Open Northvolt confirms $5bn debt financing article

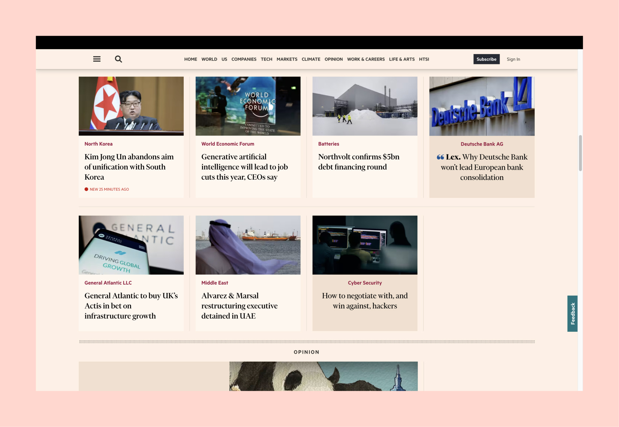[359, 162]
